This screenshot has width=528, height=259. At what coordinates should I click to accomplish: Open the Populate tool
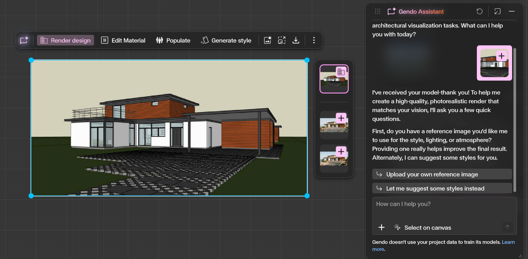(x=173, y=40)
